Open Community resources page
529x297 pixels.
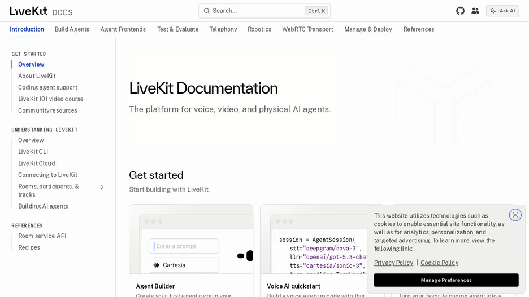pos(47,110)
